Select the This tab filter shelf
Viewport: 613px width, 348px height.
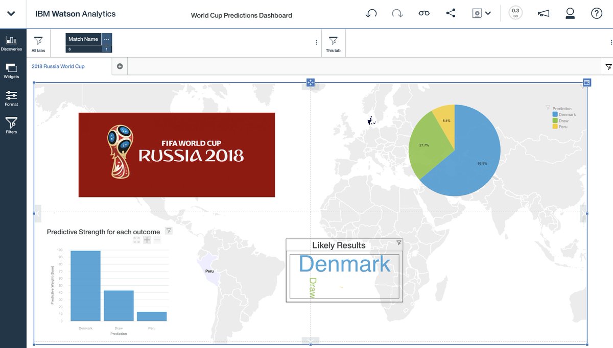tap(333, 44)
